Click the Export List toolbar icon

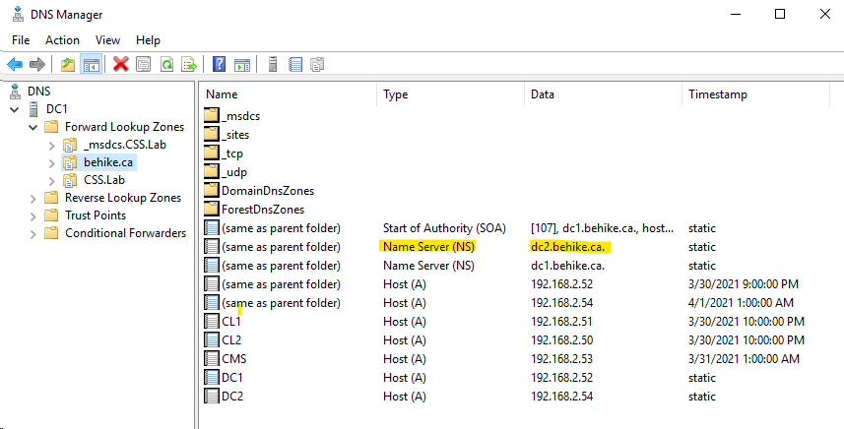pos(189,64)
